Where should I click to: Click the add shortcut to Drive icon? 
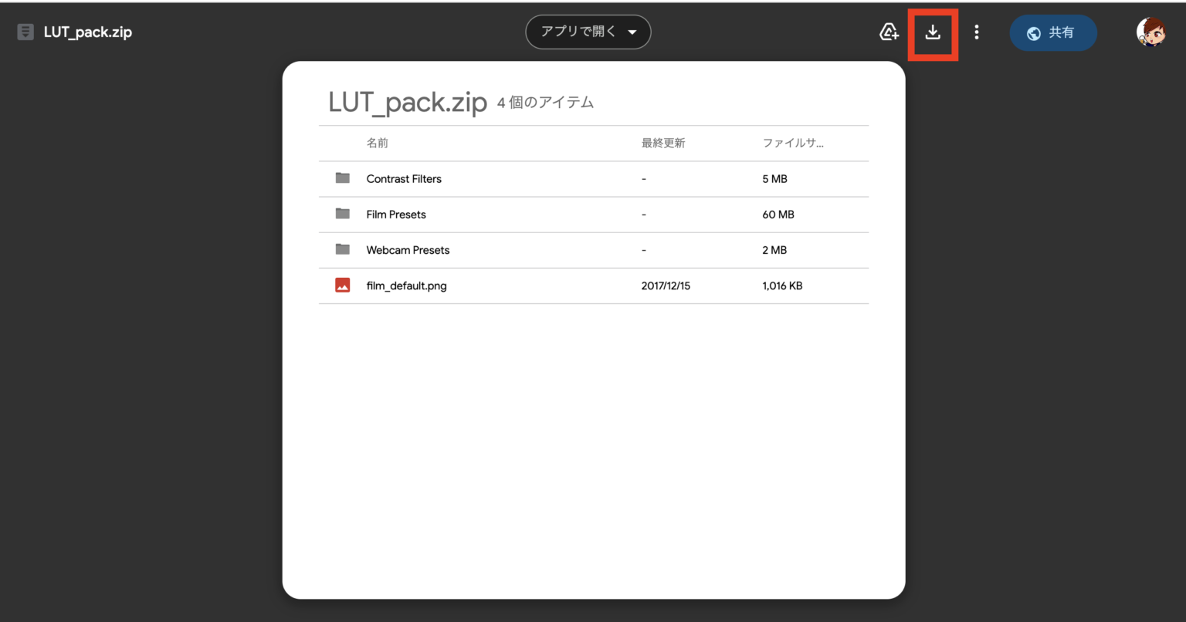pyautogui.click(x=889, y=32)
